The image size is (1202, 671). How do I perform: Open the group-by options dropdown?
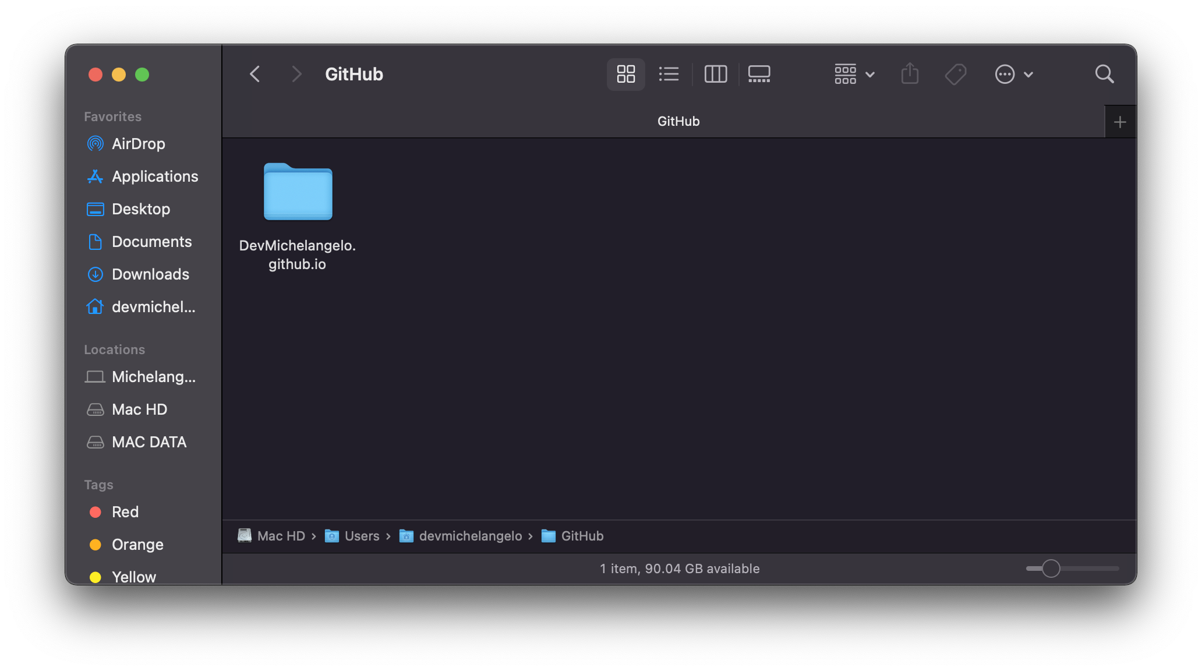(x=853, y=74)
